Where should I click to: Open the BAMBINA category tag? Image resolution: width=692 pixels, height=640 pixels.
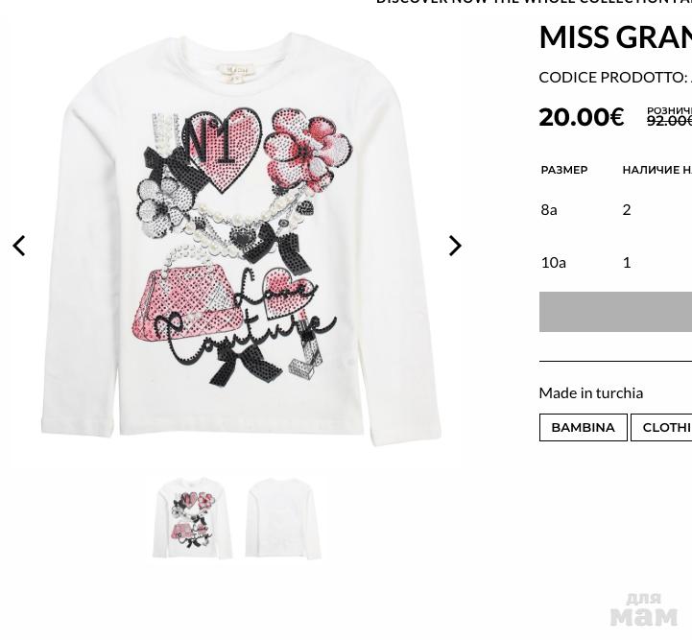tap(583, 427)
